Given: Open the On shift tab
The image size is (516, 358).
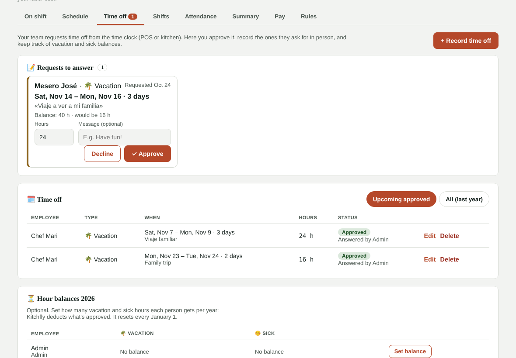Looking at the screenshot, I should click(x=35, y=17).
